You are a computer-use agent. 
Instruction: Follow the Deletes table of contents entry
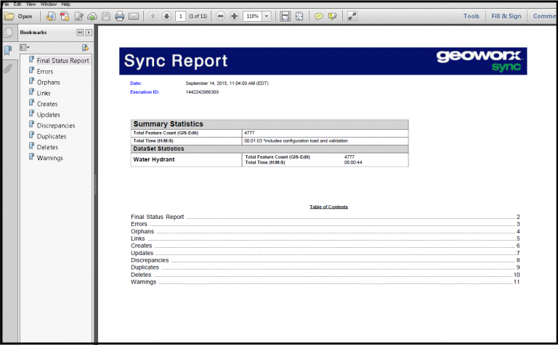[325, 275]
